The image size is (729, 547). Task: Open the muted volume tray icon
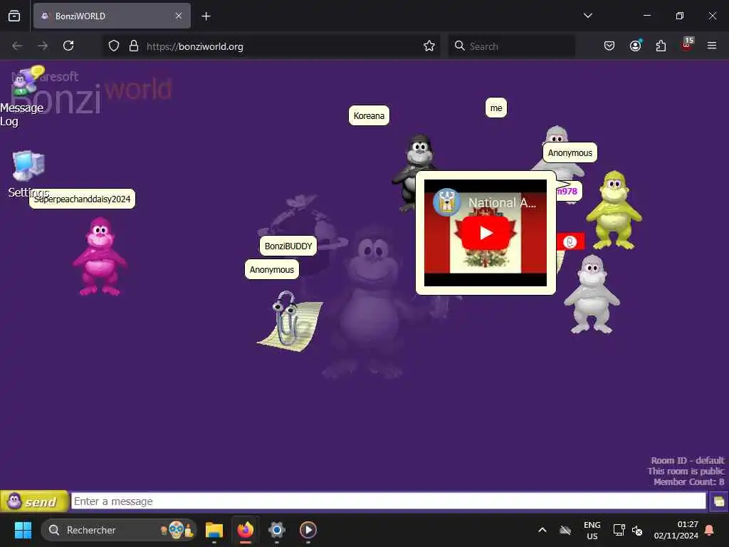click(637, 530)
